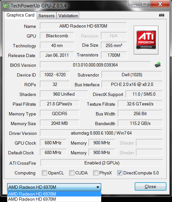Click the BIOS save chip icon
This screenshot has height=202, width=172.
[x=158, y=65]
